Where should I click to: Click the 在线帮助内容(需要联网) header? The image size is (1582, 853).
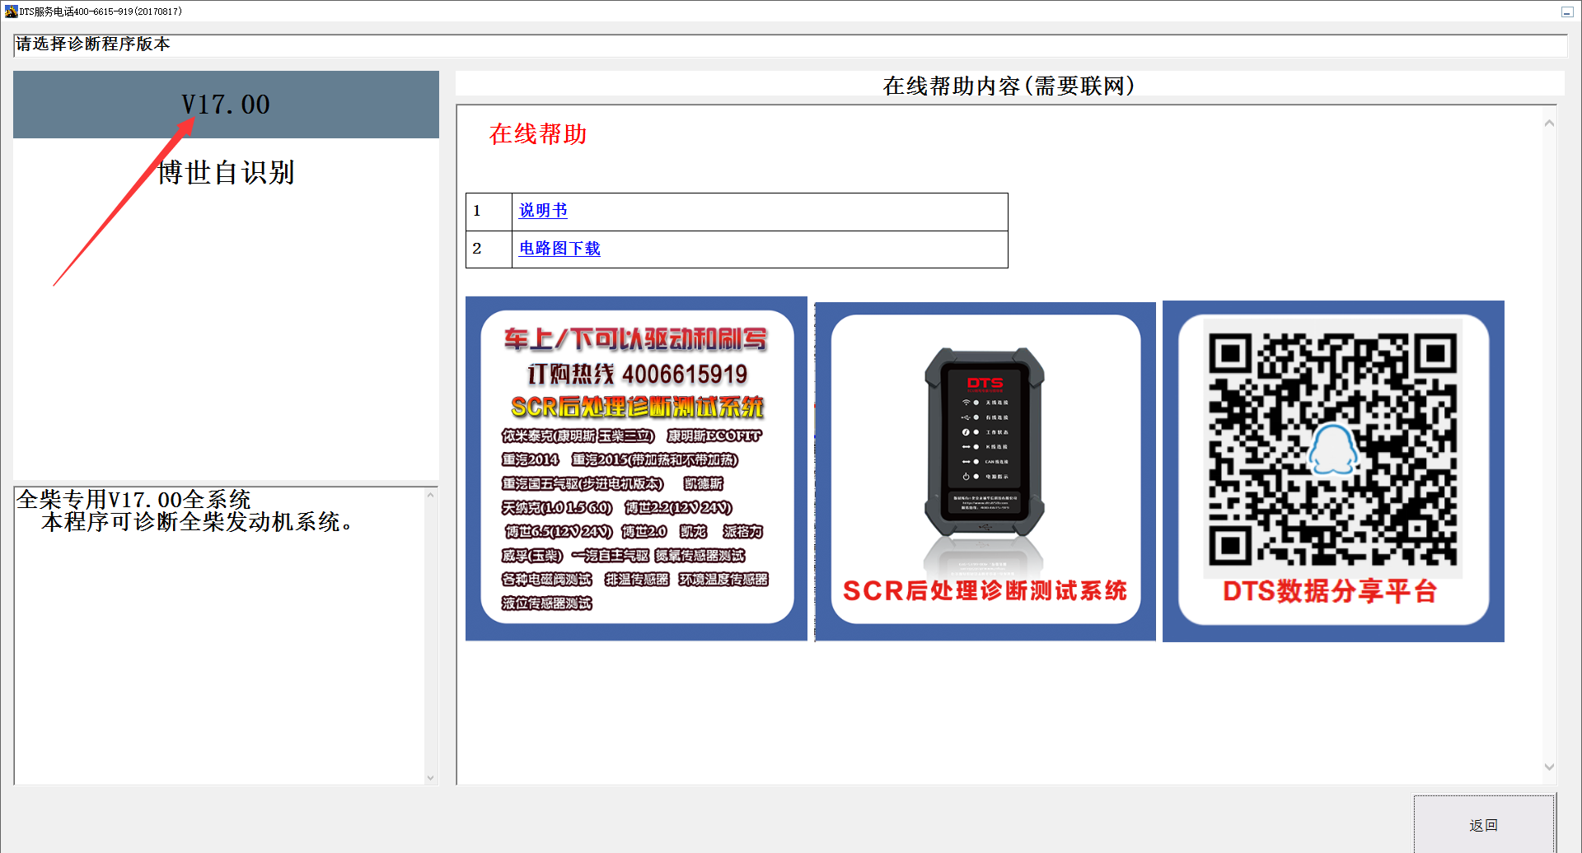(1009, 85)
